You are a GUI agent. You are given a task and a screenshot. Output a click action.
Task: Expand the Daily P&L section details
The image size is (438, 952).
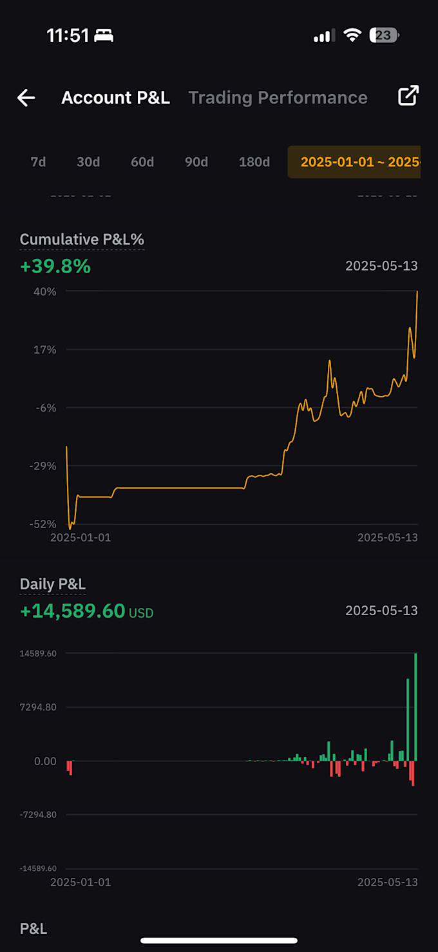(52, 584)
